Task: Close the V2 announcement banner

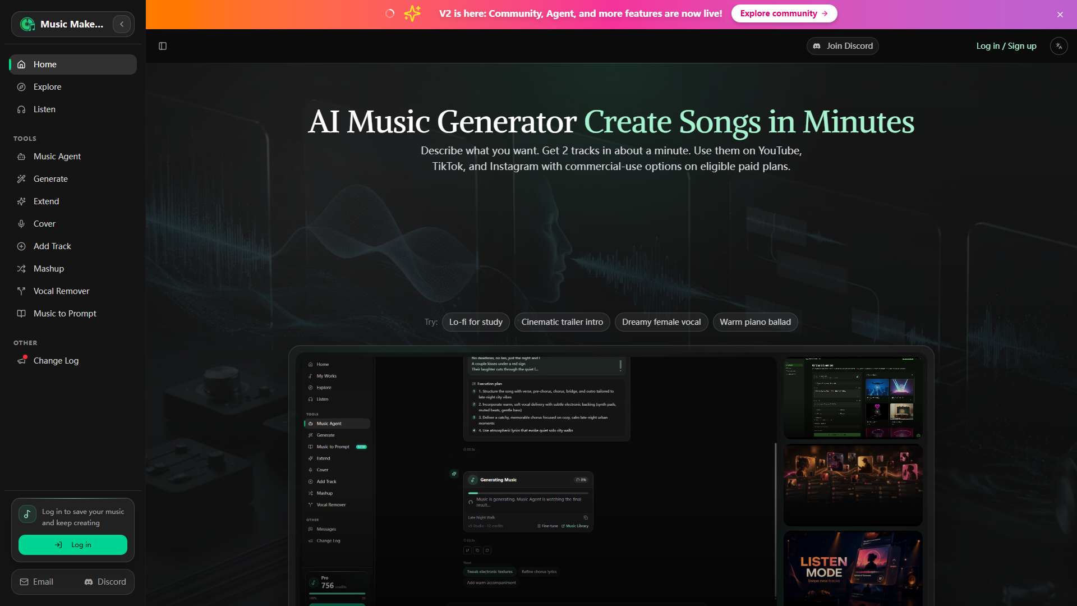Action: click(1060, 15)
